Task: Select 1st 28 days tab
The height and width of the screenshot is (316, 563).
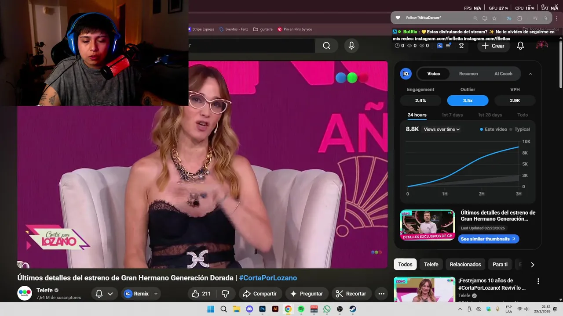Action: click(490, 115)
